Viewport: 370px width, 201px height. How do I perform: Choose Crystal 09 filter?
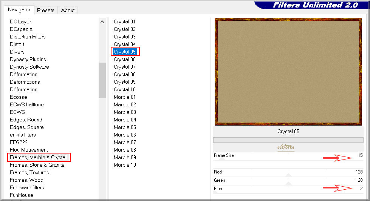(x=125, y=82)
